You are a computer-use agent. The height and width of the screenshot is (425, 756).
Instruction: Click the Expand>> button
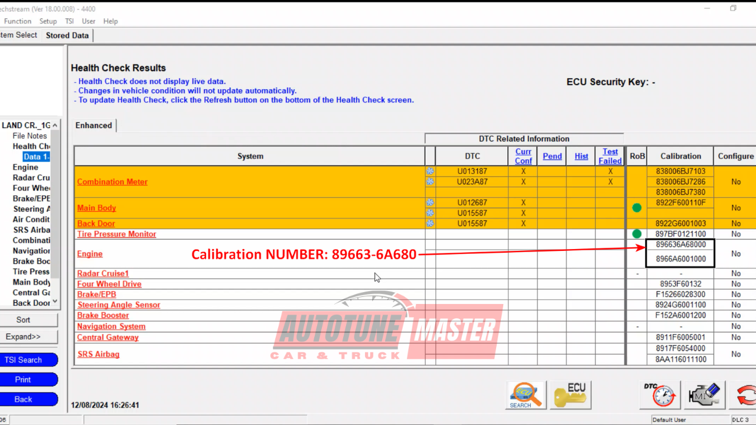[x=24, y=336]
